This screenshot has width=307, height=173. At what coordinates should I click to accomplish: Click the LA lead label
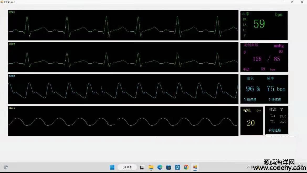tap(245, 25)
